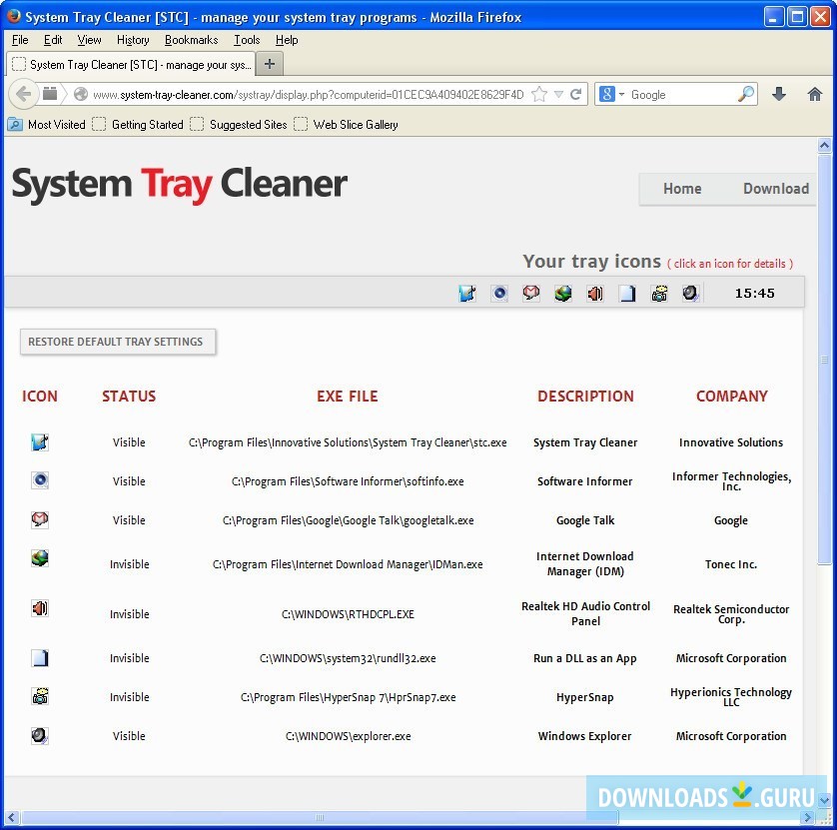Click the Visible status of stc.exe row
Screen dimensions: 837x830
(x=129, y=442)
